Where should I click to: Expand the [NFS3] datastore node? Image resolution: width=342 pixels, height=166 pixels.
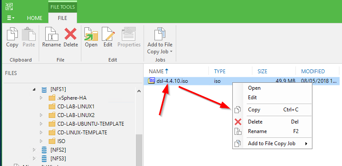[x=34, y=158]
